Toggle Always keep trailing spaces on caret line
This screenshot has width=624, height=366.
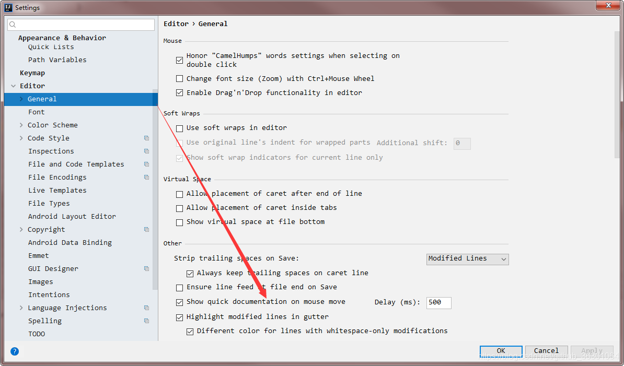click(x=190, y=274)
